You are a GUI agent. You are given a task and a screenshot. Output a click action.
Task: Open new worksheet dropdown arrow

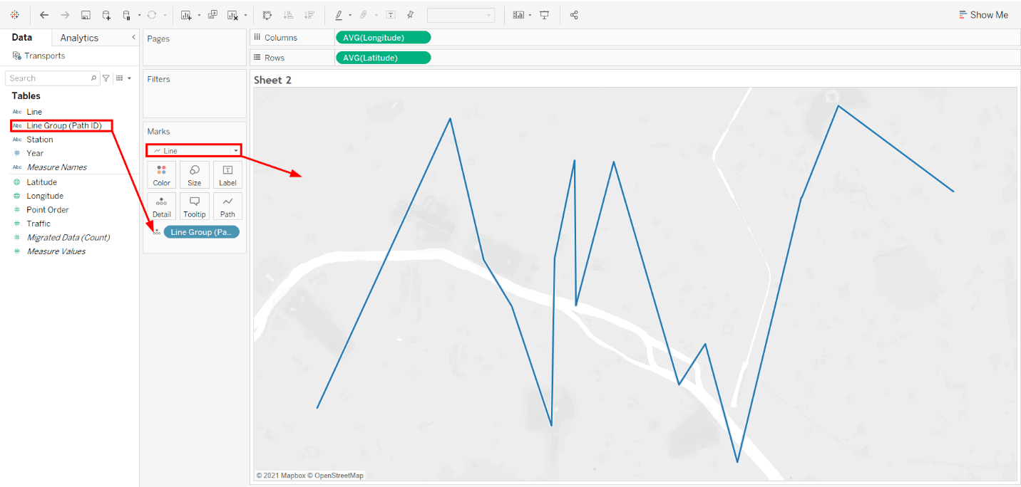pyautogui.click(x=199, y=15)
